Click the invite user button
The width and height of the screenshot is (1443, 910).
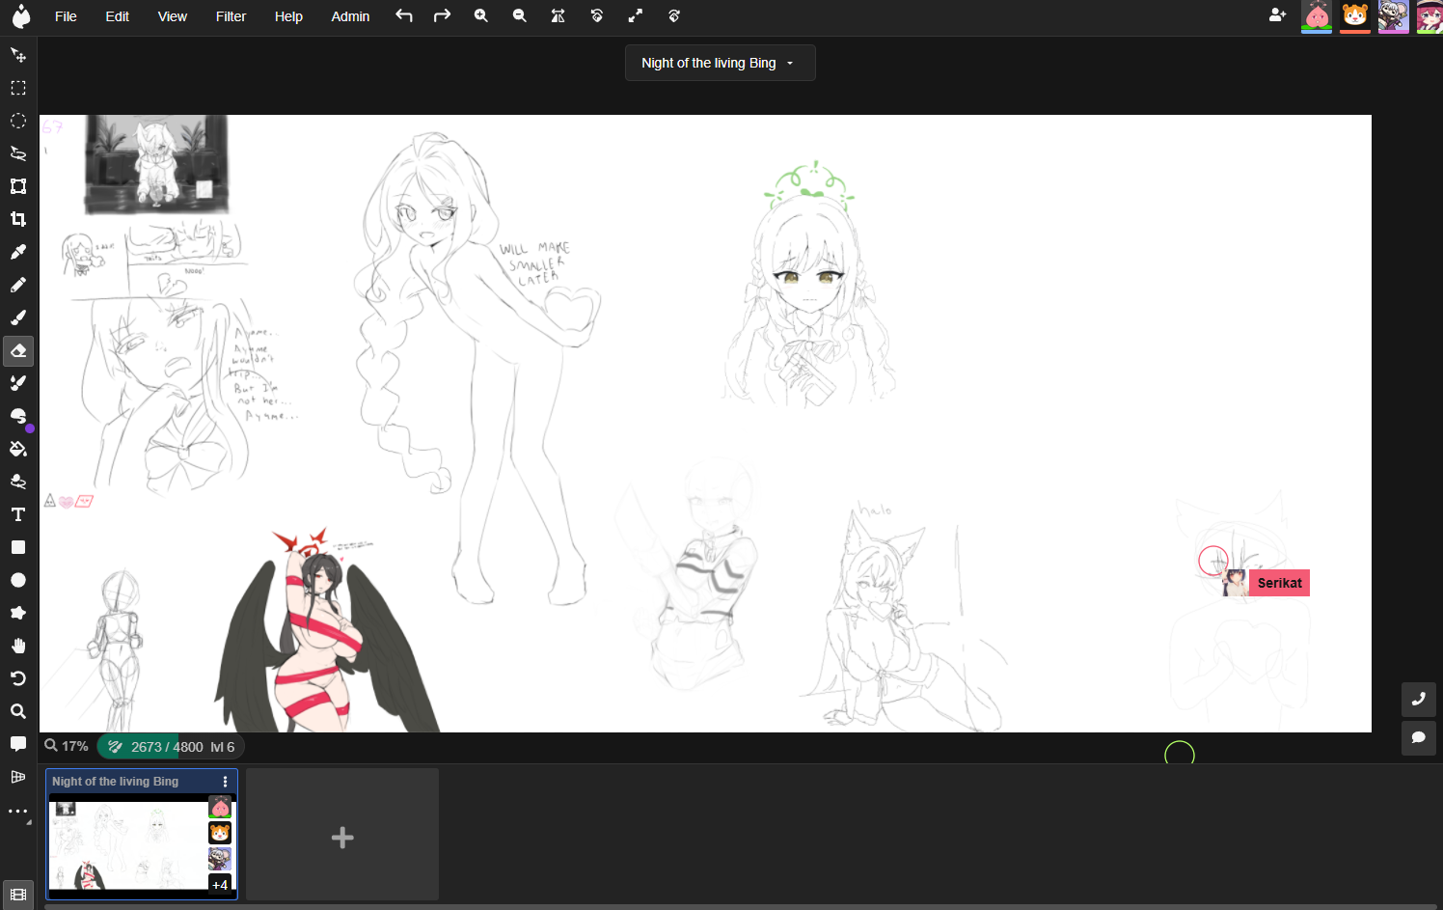[x=1277, y=15]
